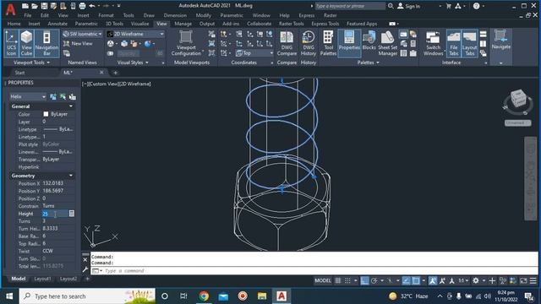Toggle ortho mode in status bar
This screenshot has height=304, width=541.
coord(364,281)
